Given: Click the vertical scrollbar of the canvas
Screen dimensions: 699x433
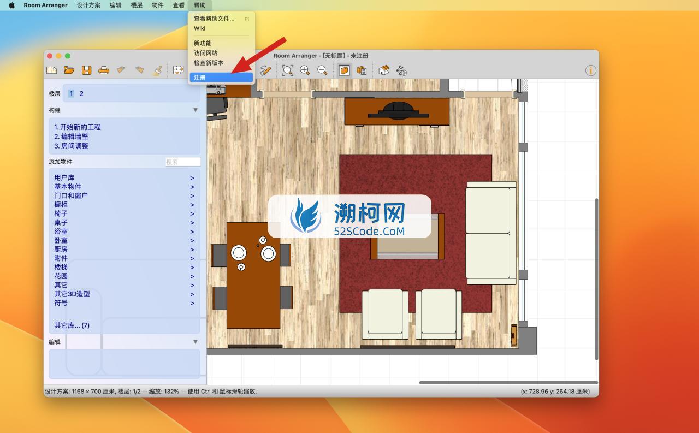Looking at the screenshot, I should pos(596,279).
